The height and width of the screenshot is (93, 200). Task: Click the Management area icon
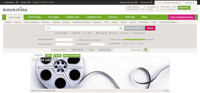pyautogui.click(x=136, y=2)
